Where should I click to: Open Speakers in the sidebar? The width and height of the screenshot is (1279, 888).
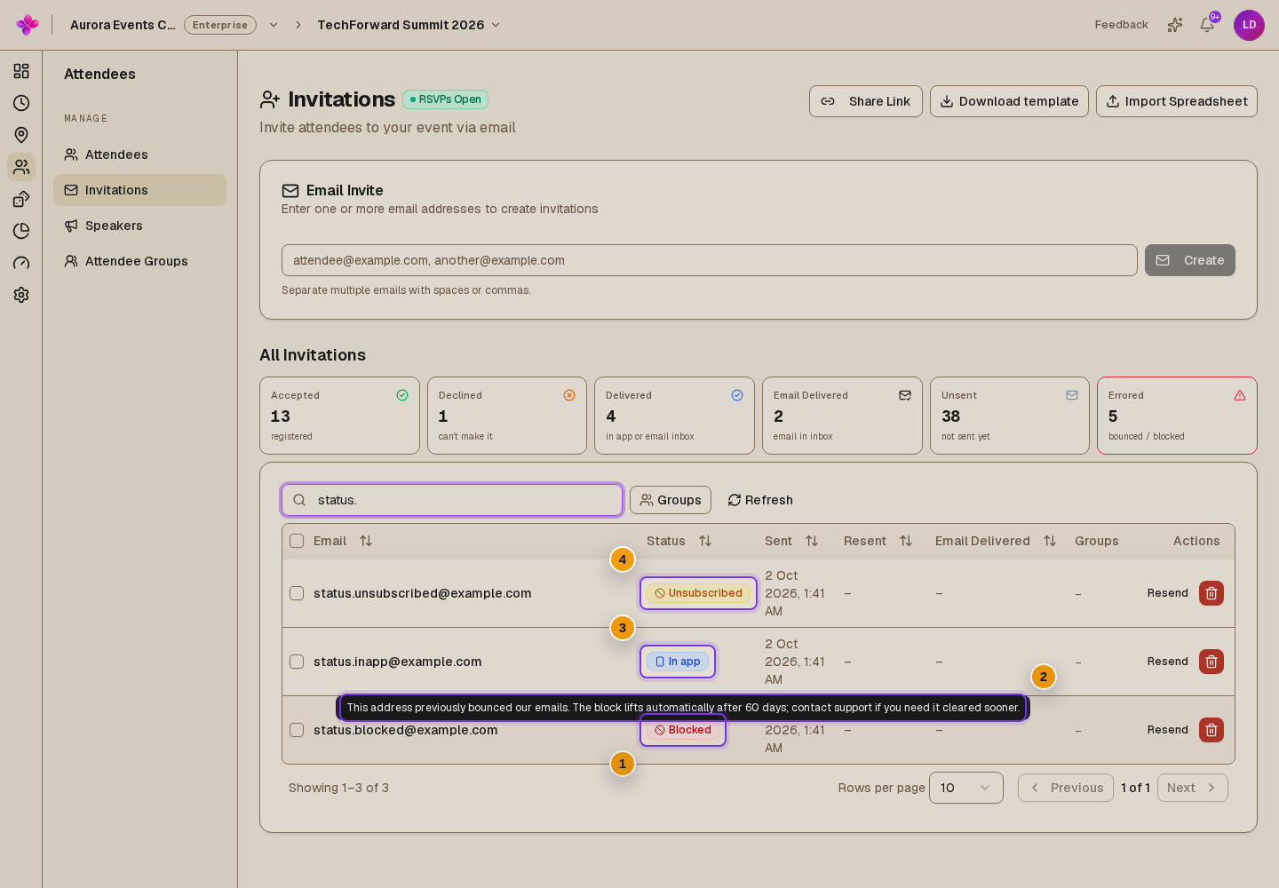139,226
